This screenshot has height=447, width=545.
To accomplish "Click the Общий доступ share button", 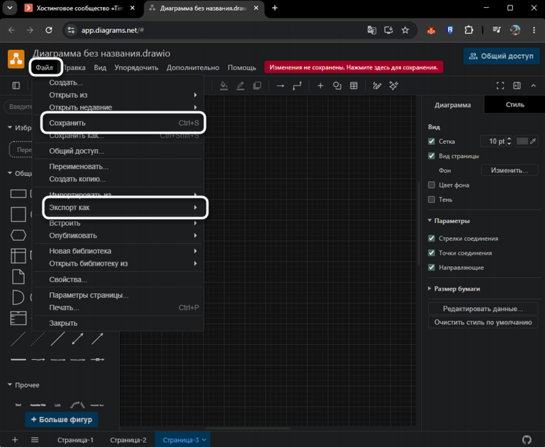I will point(501,56).
